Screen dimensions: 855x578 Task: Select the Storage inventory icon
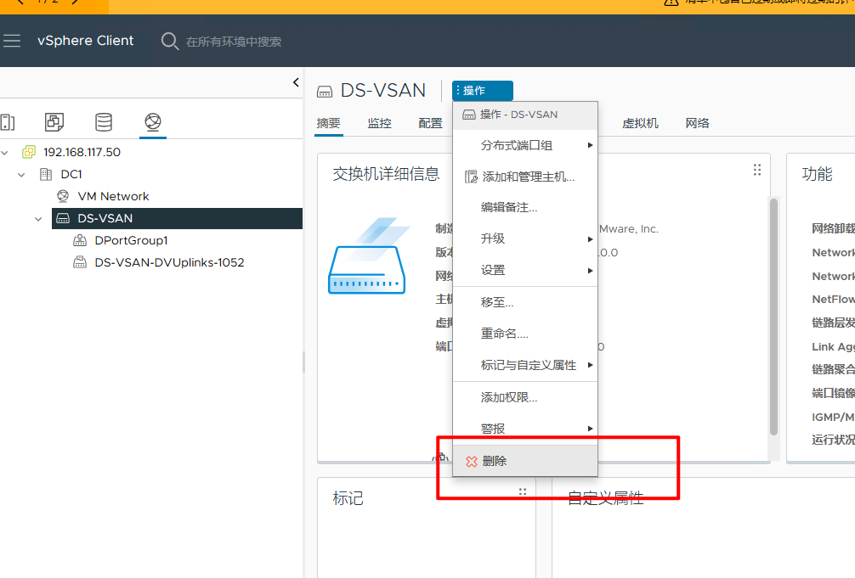pos(104,122)
